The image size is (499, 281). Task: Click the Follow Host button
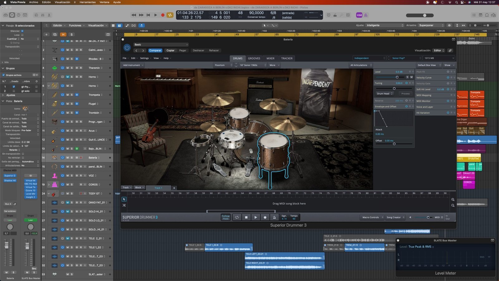click(225, 217)
